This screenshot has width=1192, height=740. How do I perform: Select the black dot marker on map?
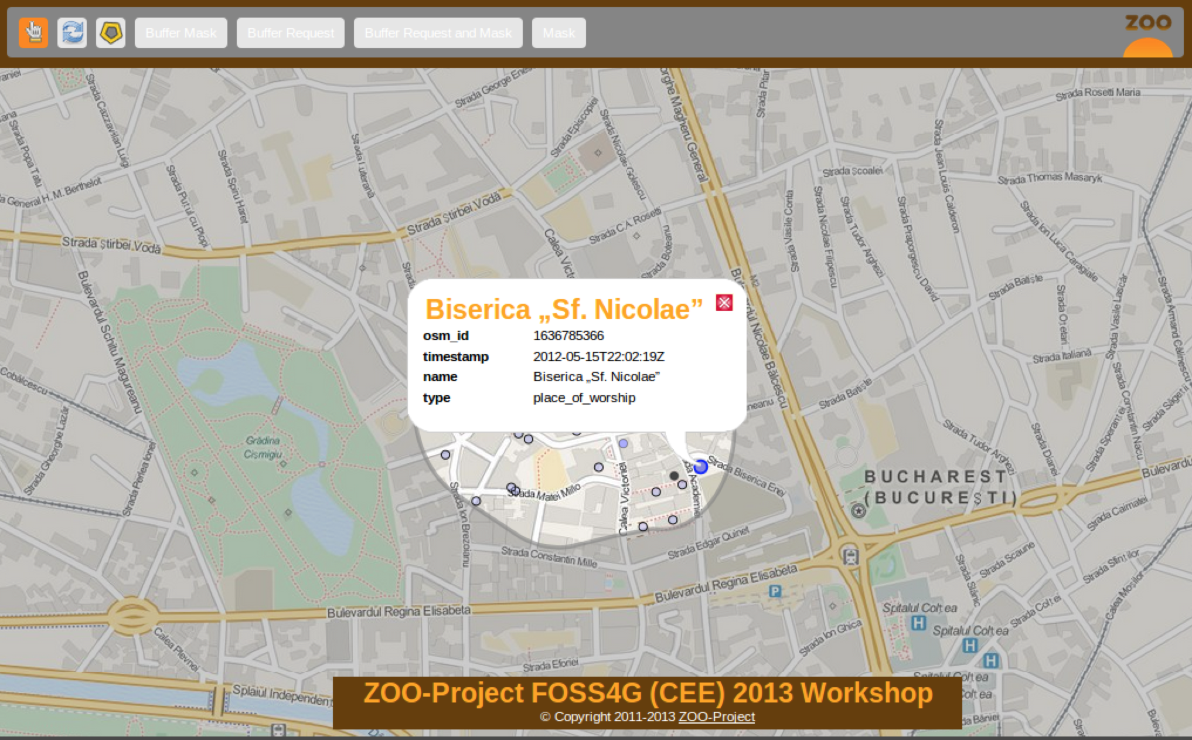(674, 476)
